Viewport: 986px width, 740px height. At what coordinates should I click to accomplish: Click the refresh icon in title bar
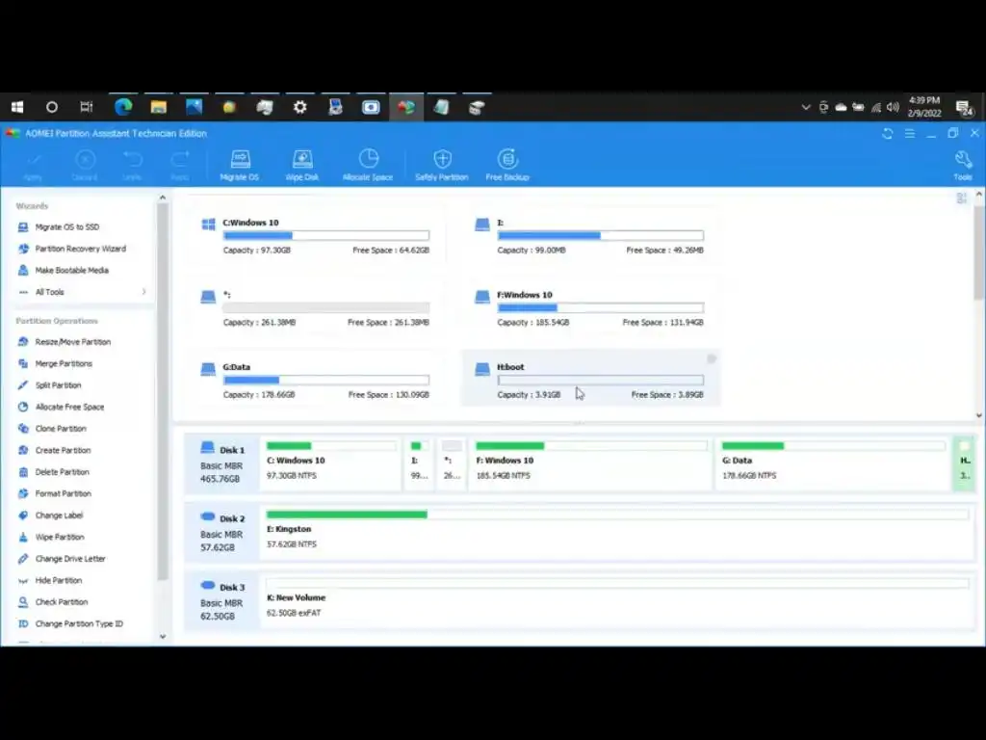pos(887,133)
